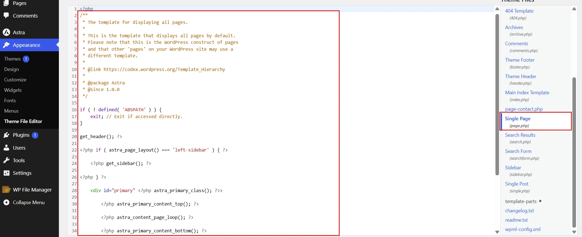The height and width of the screenshot is (237, 582).
Task: Click the Plugins plug icon
Action: point(6,135)
